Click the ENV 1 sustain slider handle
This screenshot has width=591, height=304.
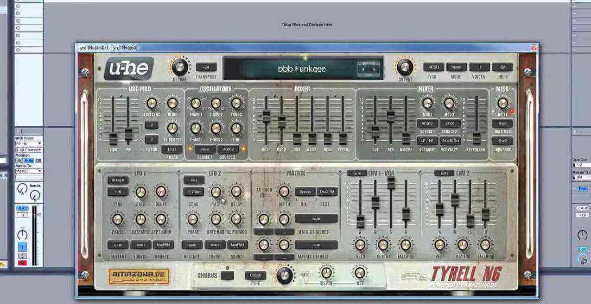[391, 182]
